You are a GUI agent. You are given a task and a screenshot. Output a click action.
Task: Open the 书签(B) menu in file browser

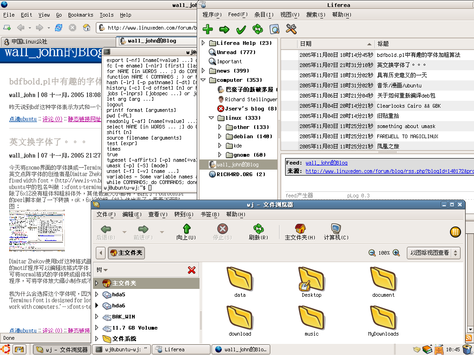click(x=210, y=214)
